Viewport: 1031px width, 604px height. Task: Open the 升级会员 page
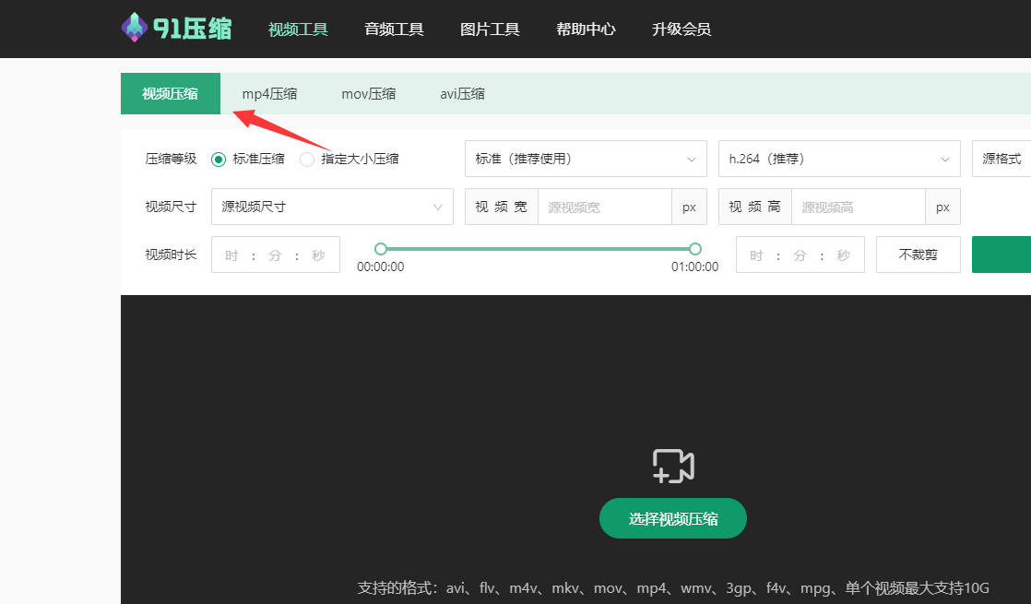pyautogui.click(x=681, y=29)
